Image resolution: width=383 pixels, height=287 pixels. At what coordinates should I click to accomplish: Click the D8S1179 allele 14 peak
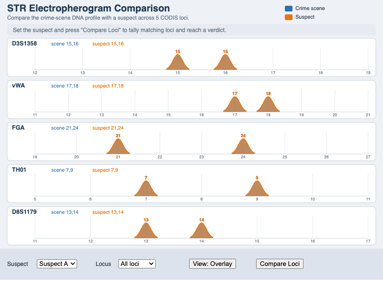202,231
